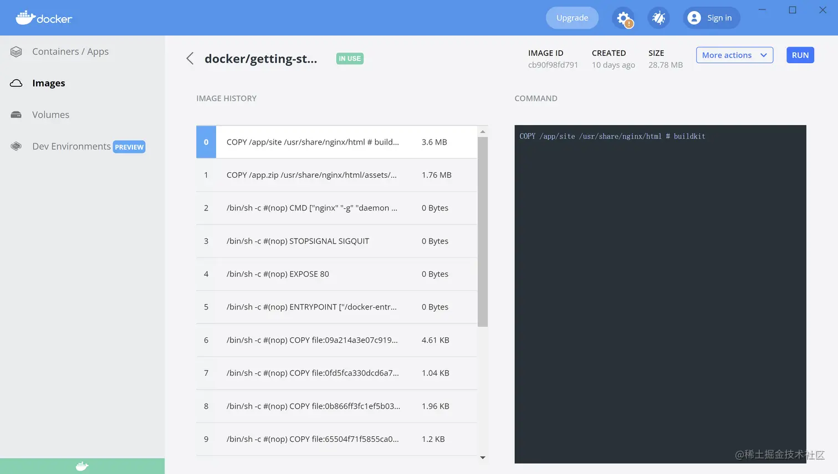Click the Docker whale logo
This screenshot has width=838, height=474.
point(44,18)
